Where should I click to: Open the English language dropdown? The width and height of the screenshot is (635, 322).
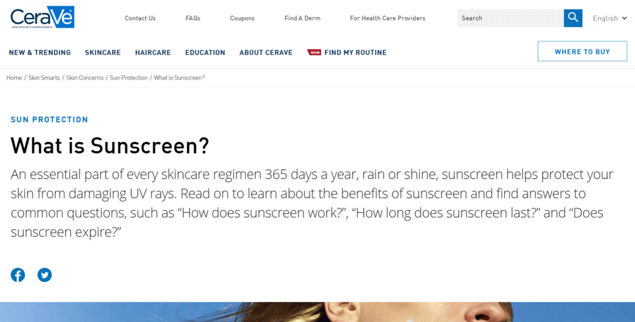pyautogui.click(x=610, y=18)
